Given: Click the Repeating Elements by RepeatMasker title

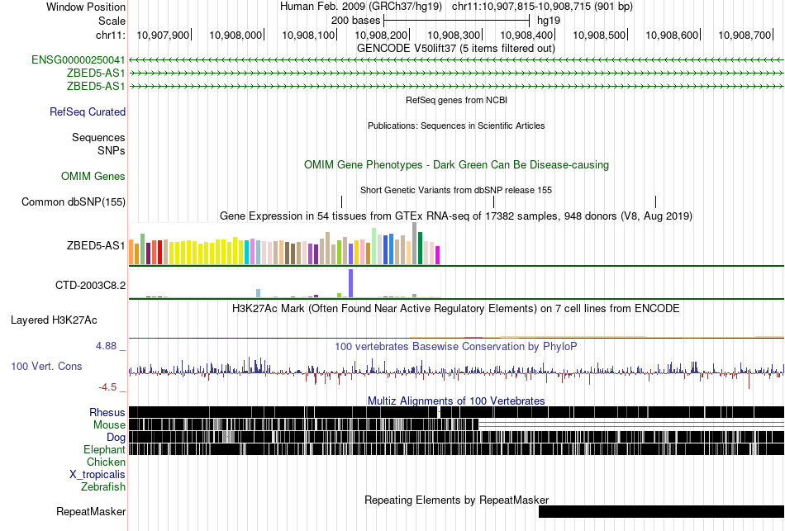Looking at the screenshot, I should 457,500.
